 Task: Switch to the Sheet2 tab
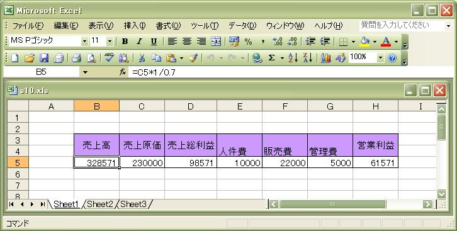click(100, 204)
